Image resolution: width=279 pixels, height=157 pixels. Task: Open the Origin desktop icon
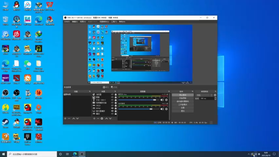(39, 109)
